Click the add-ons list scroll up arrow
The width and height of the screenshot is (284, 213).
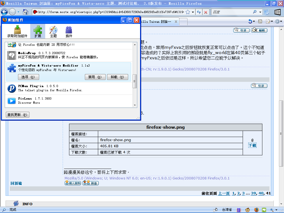click(135, 45)
